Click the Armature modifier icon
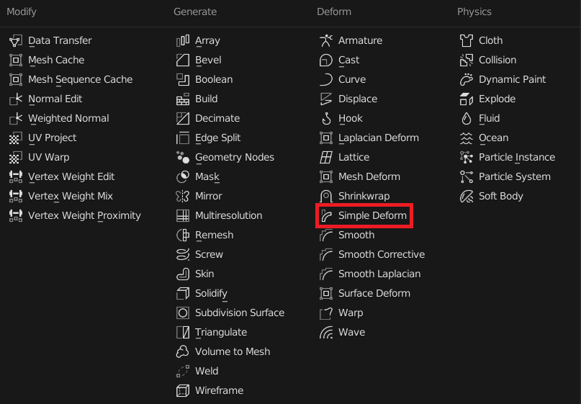 [x=326, y=41]
